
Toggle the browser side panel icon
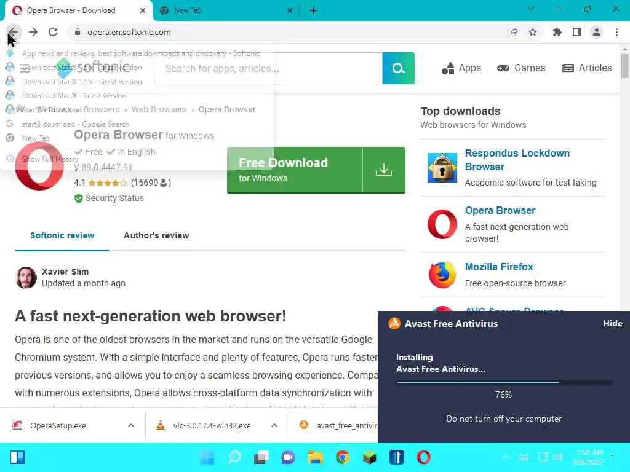(x=577, y=32)
